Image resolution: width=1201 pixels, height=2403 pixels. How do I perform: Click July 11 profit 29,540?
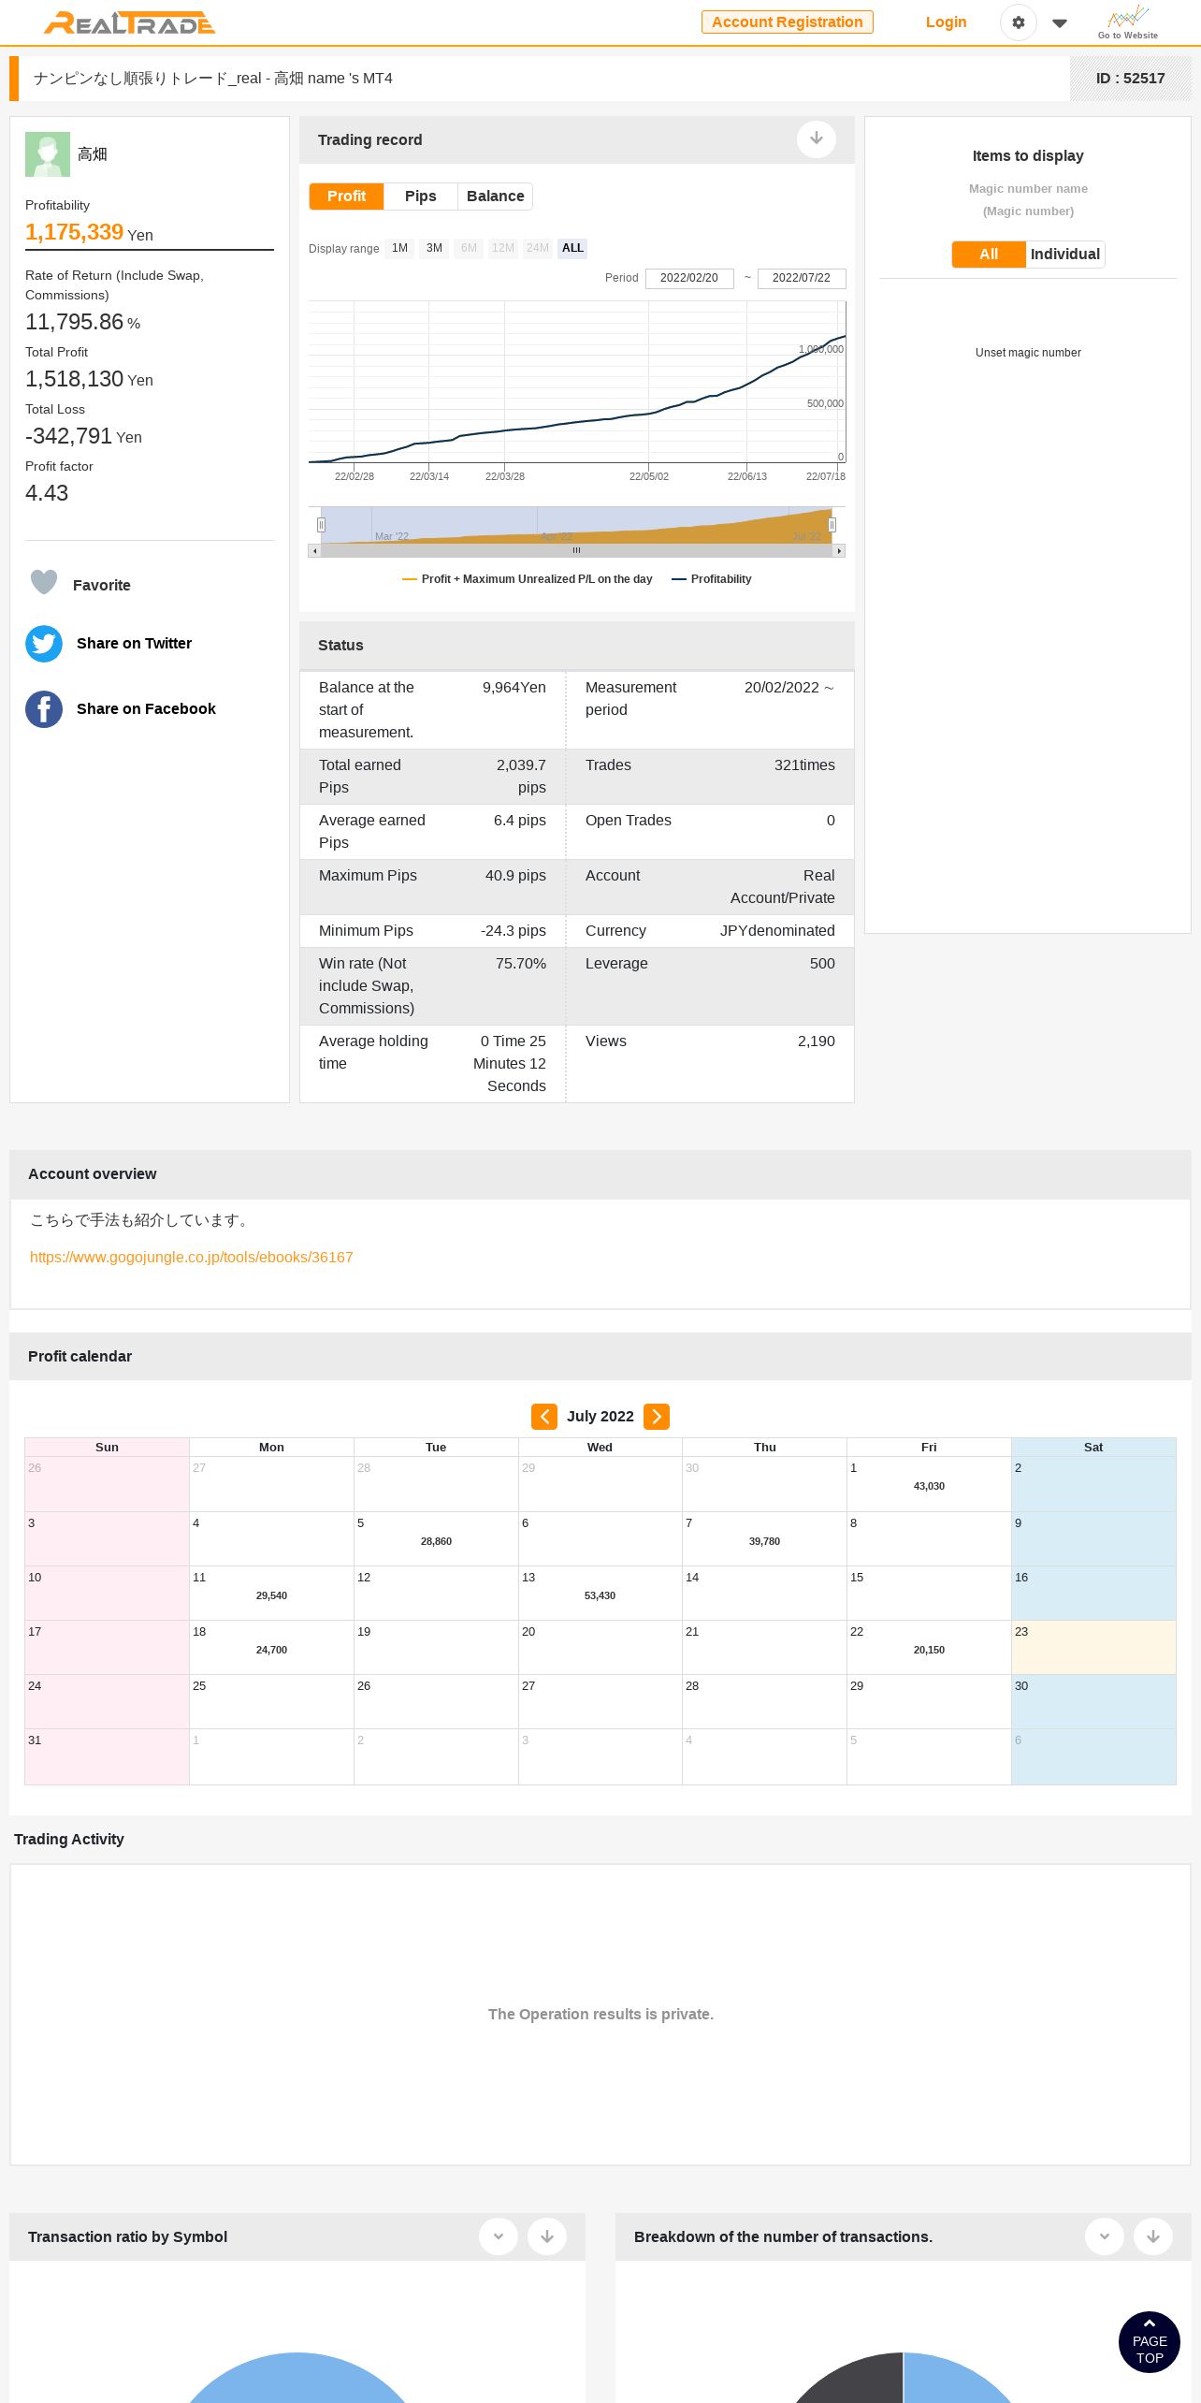[271, 1595]
